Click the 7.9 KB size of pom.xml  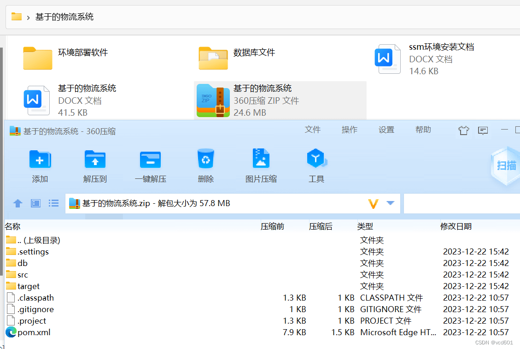(x=294, y=332)
